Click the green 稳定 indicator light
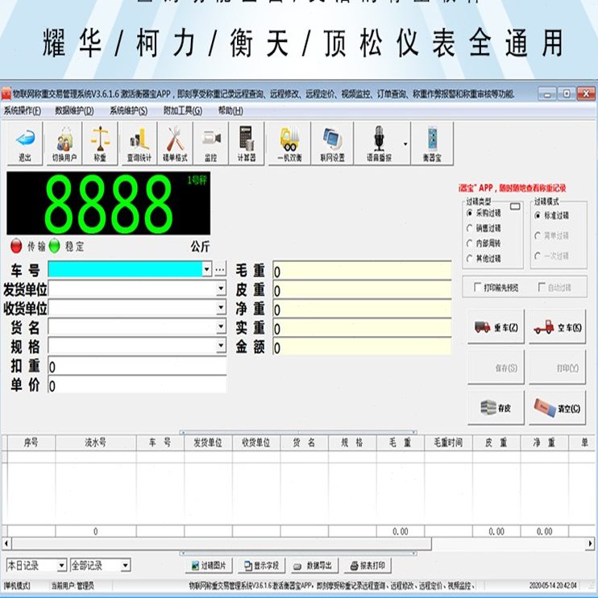The image size is (598, 598). click(55, 246)
